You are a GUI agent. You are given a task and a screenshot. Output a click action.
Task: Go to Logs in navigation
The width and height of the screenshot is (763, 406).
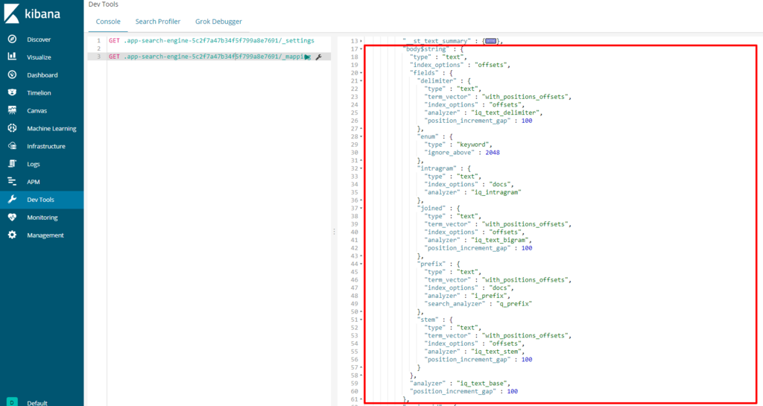pos(34,164)
